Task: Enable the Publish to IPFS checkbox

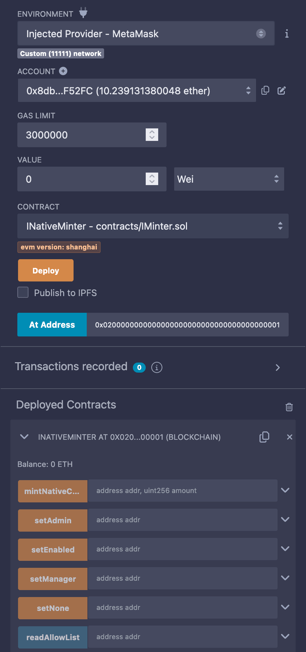Action: [23, 293]
